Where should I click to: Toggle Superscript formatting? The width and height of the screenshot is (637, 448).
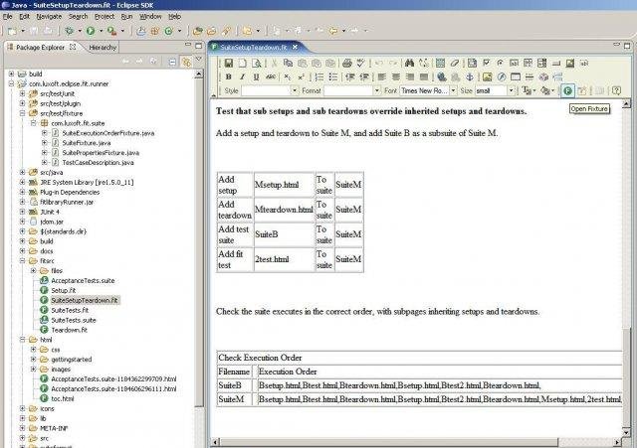301,77
